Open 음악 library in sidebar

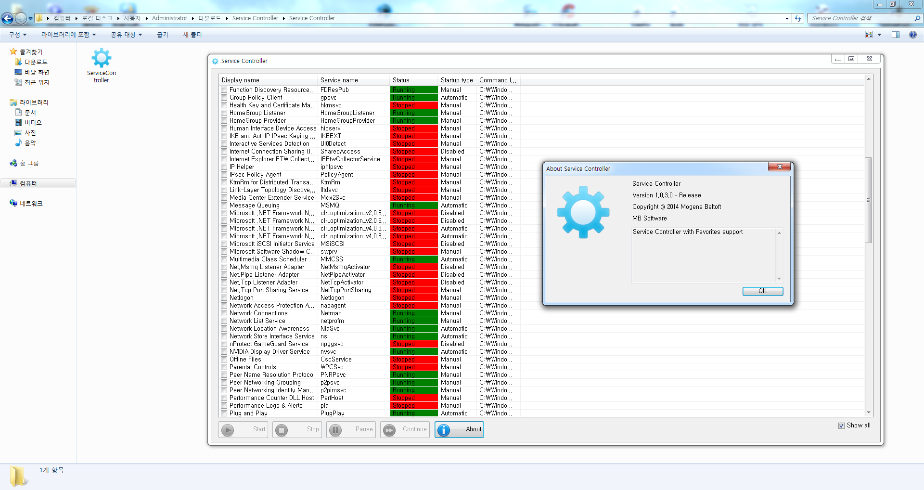[26, 142]
